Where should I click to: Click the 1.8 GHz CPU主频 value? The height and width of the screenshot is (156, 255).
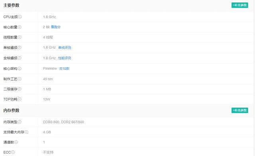49,17
